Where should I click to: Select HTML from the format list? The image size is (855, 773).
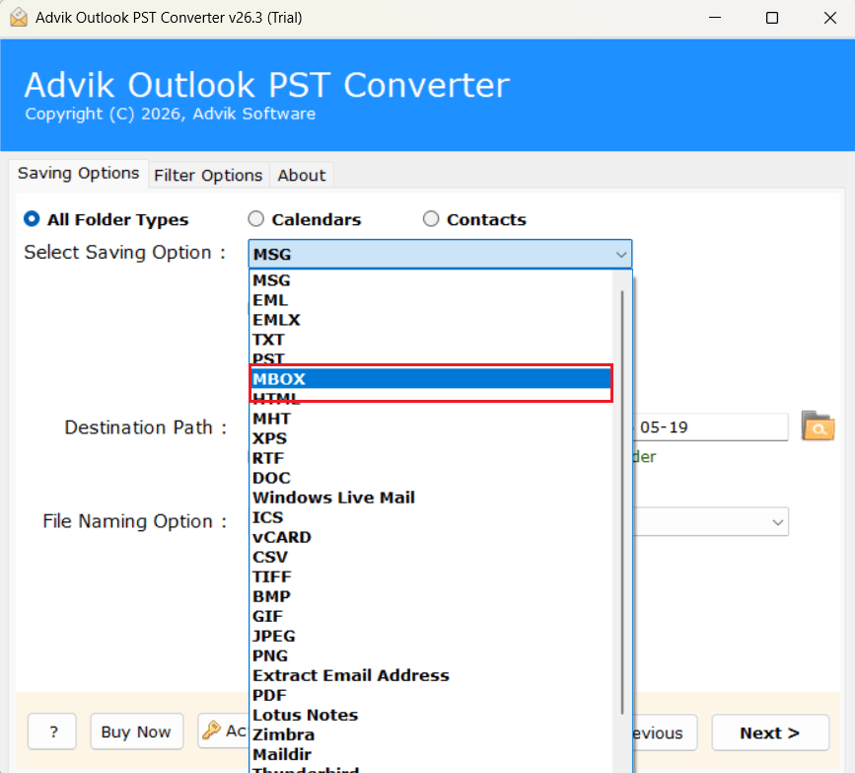(x=431, y=399)
